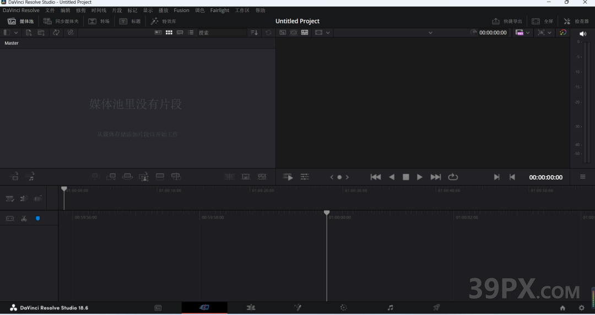Toggle Bypass Color Grades and Fusion effects
This screenshot has width=595, height=315.
(563, 32)
